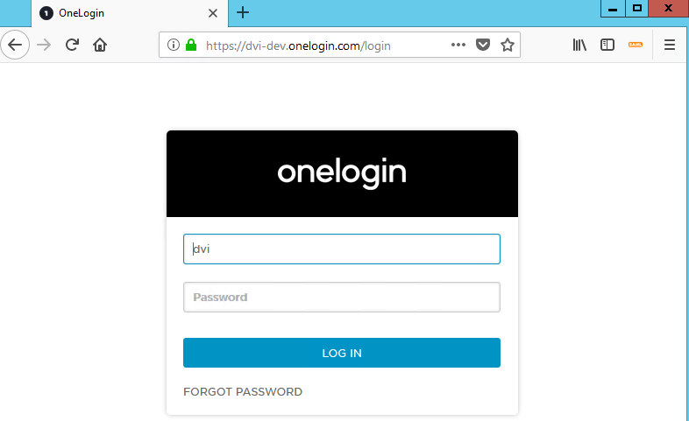Save page to Pocket

click(x=483, y=46)
